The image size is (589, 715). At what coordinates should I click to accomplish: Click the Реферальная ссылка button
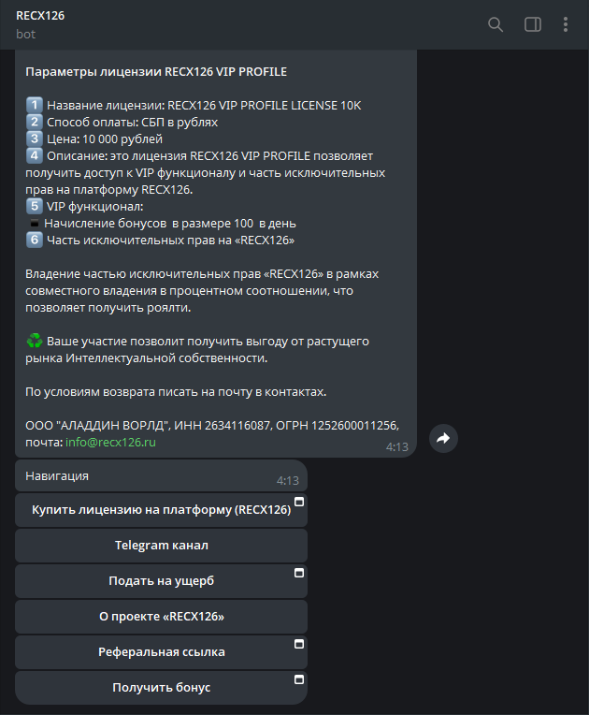pos(161,652)
